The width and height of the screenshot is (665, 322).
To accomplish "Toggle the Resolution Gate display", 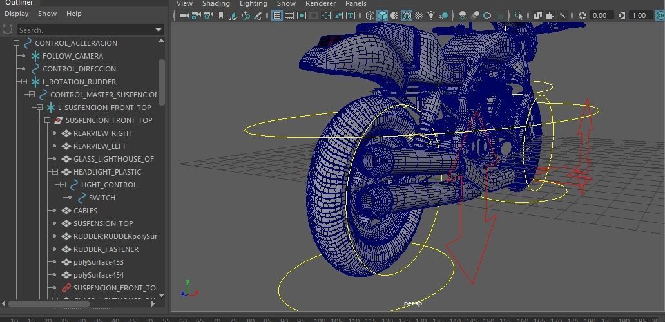I will [x=302, y=15].
